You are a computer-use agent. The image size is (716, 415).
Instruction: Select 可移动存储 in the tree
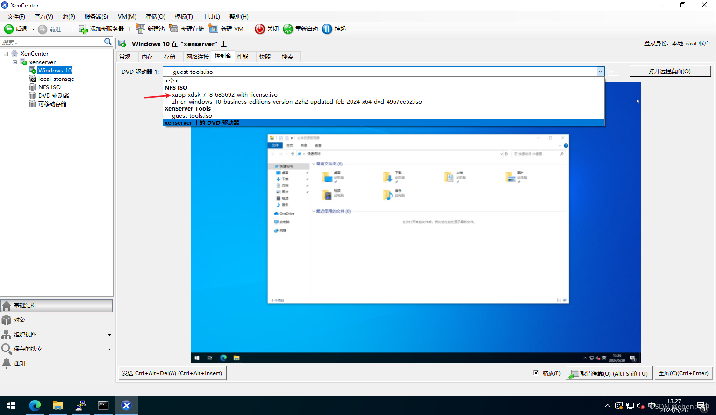coord(52,104)
